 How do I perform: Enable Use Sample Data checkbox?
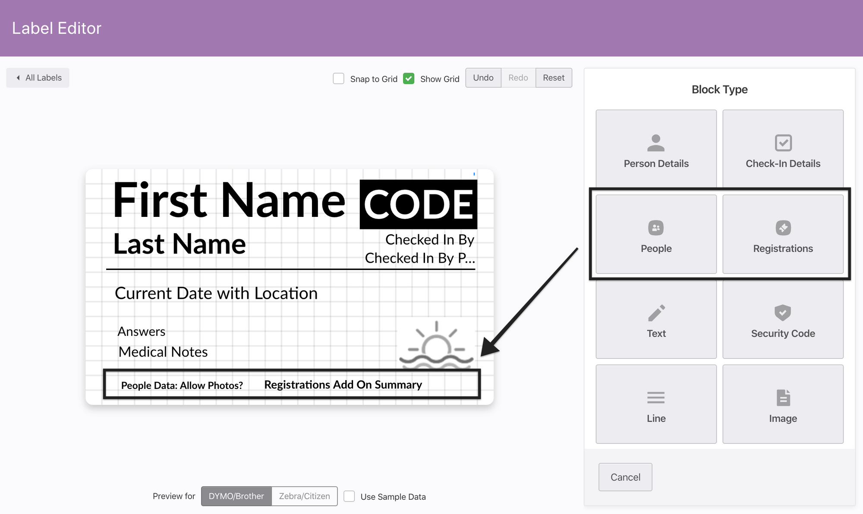pyautogui.click(x=349, y=496)
